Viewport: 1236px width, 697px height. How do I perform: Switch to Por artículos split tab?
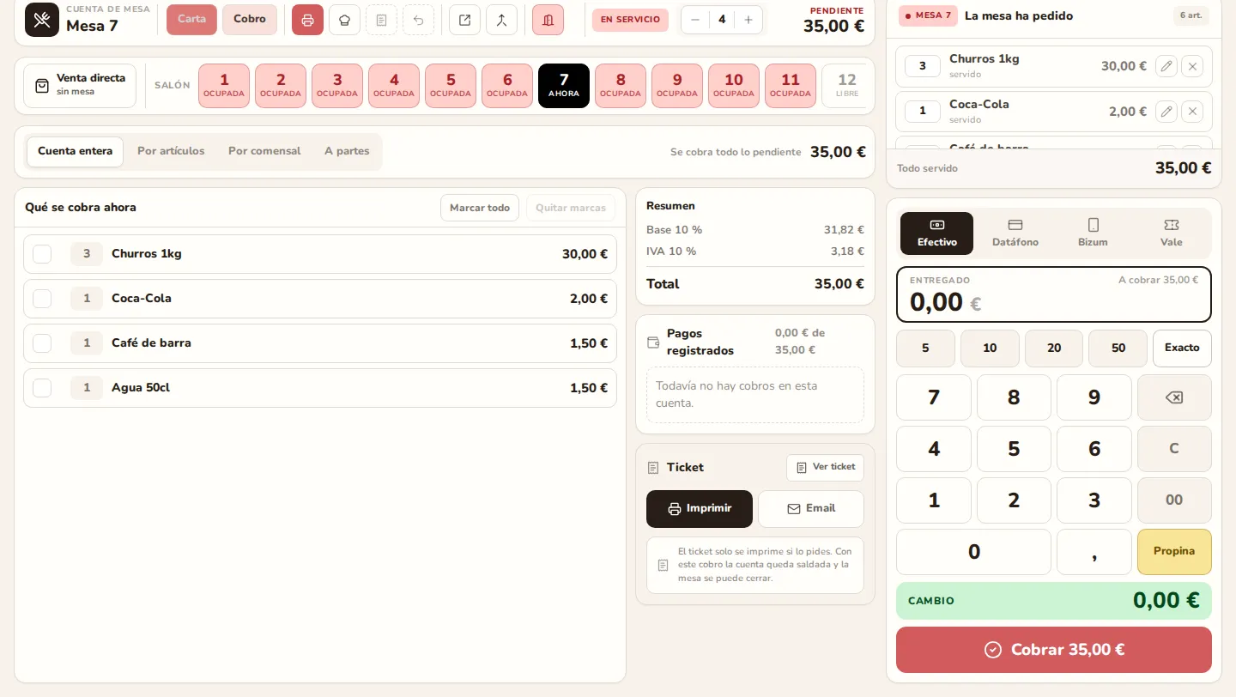(x=171, y=151)
